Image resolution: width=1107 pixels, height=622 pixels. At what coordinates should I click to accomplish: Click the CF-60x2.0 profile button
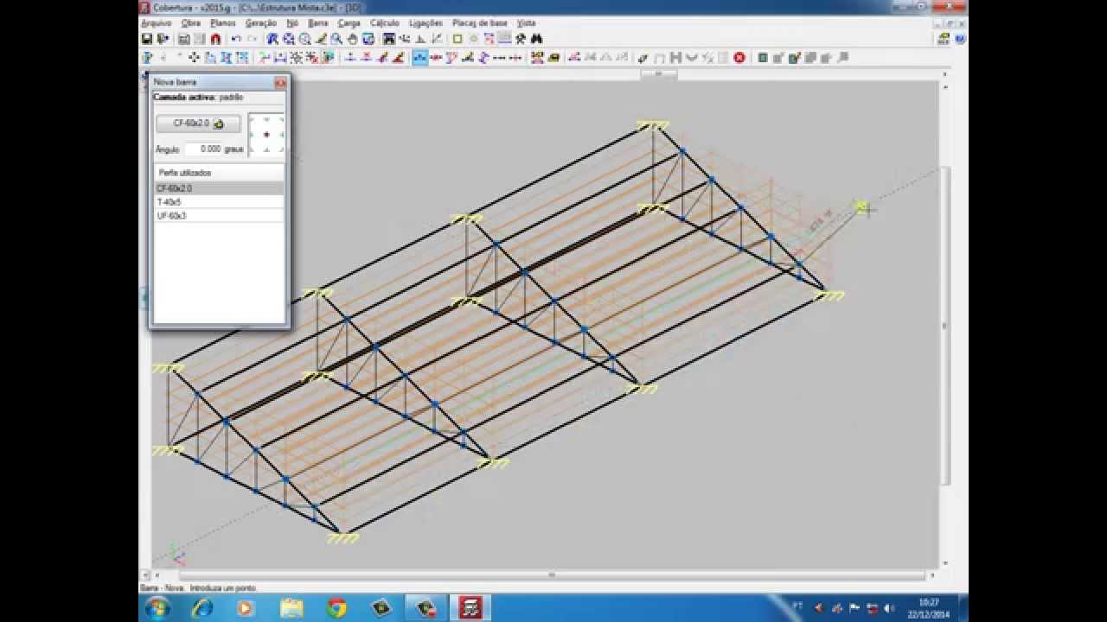click(x=198, y=124)
